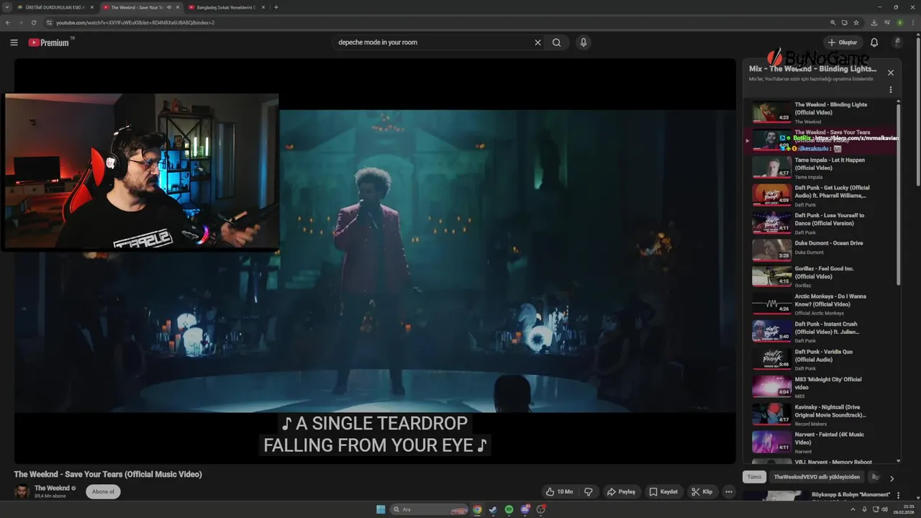Screen dimensions: 921x518
Task: Open Mix playlist three-dot options
Action: (891, 90)
